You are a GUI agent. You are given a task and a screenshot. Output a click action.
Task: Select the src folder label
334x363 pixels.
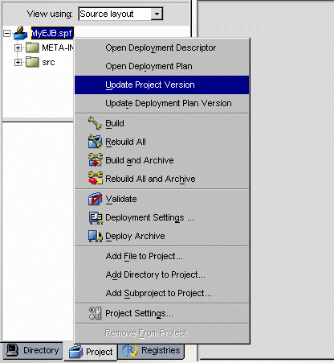[48, 62]
